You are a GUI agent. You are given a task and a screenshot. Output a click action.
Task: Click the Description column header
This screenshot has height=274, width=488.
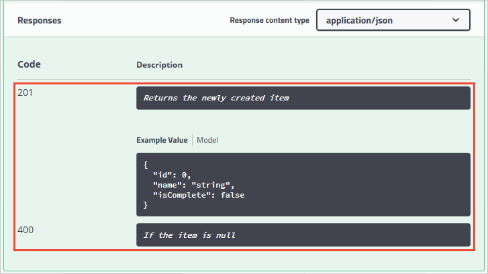tap(159, 65)
